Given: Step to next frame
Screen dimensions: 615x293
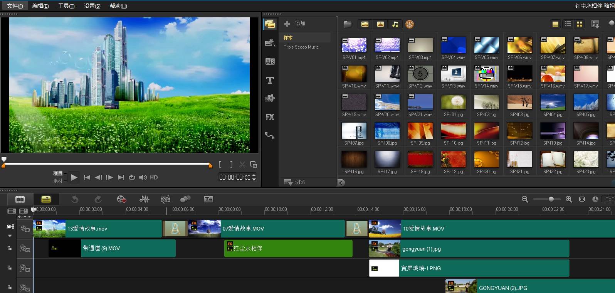Looking at the screenshot, I should click(x=109, y=177).
